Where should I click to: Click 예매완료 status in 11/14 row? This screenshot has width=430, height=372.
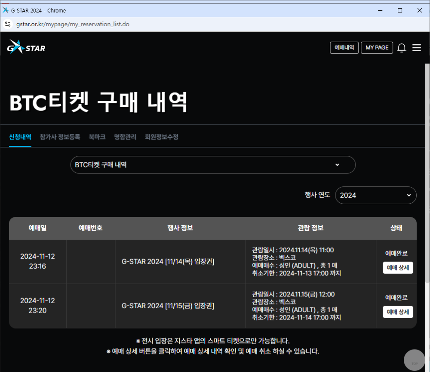(396, 253)
